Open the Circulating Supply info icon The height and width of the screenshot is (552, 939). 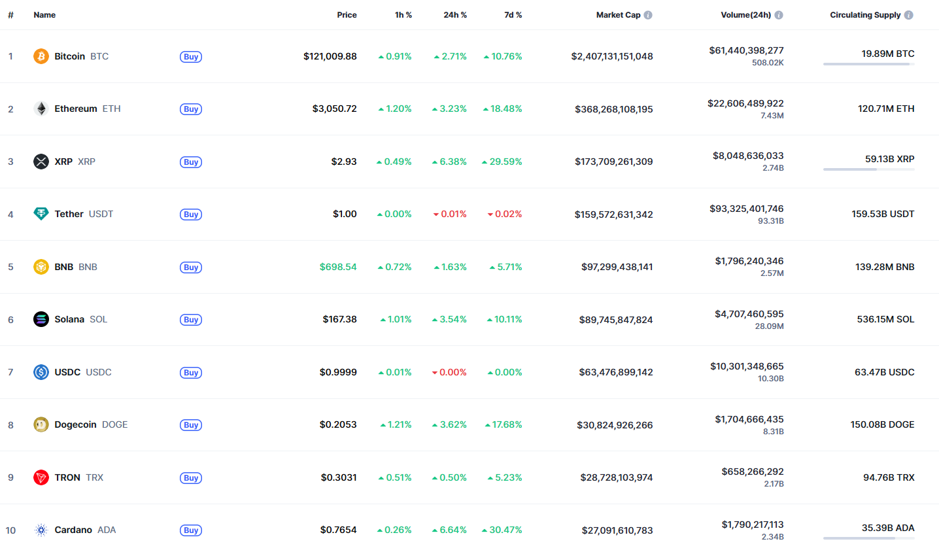909,15
